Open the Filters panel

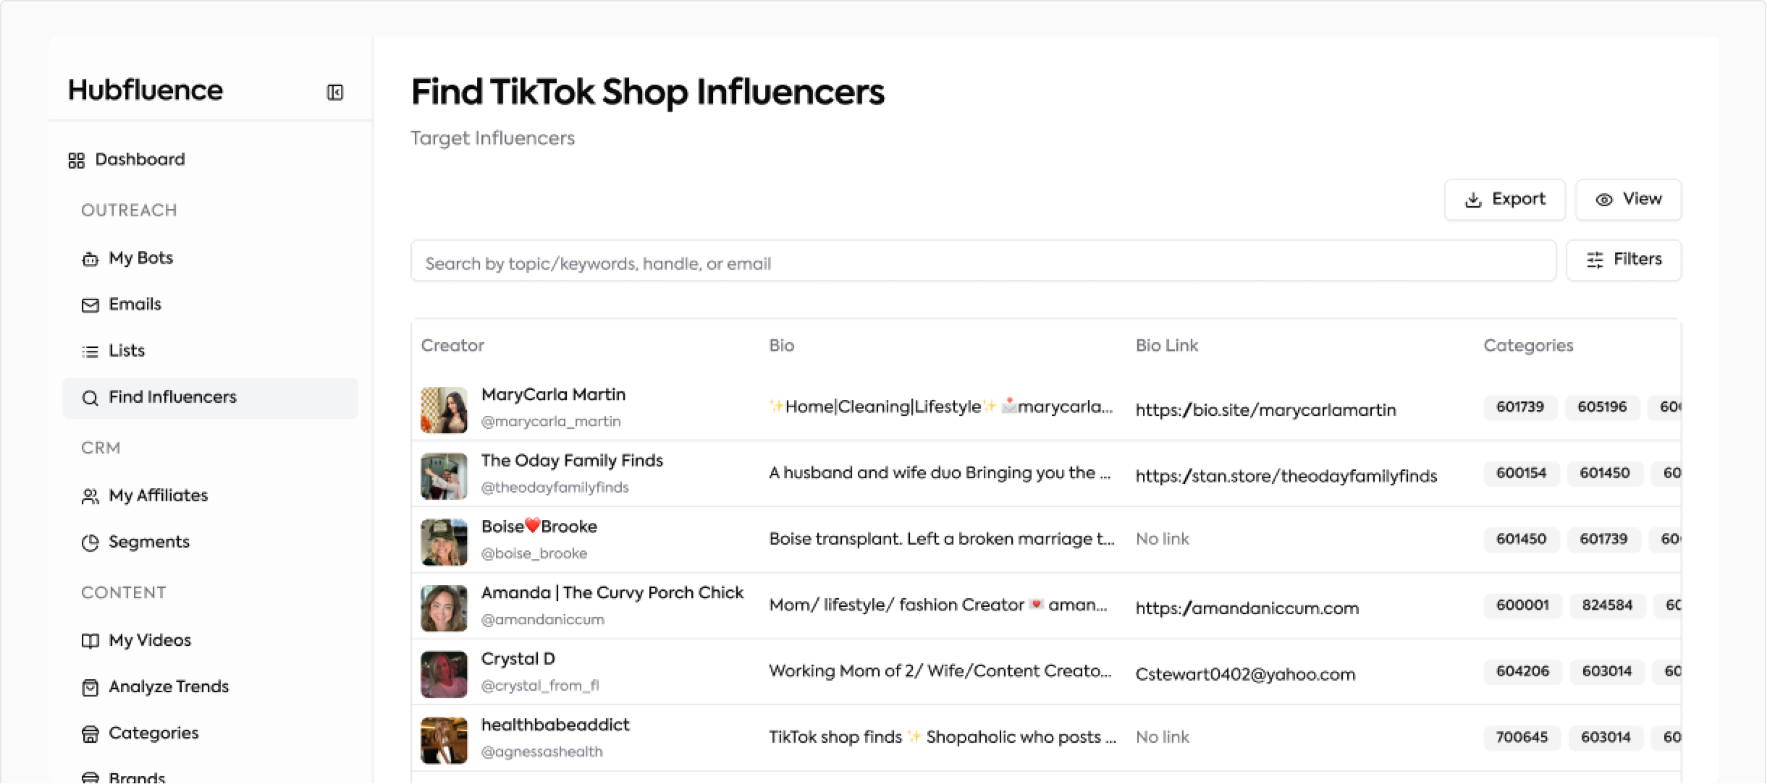click(x=1623, y=260)
